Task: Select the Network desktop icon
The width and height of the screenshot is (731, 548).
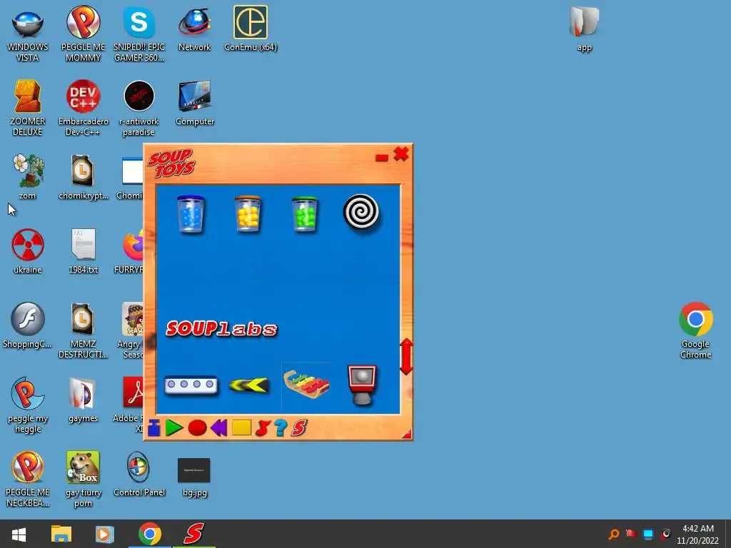Action: [x=194, y=30]
